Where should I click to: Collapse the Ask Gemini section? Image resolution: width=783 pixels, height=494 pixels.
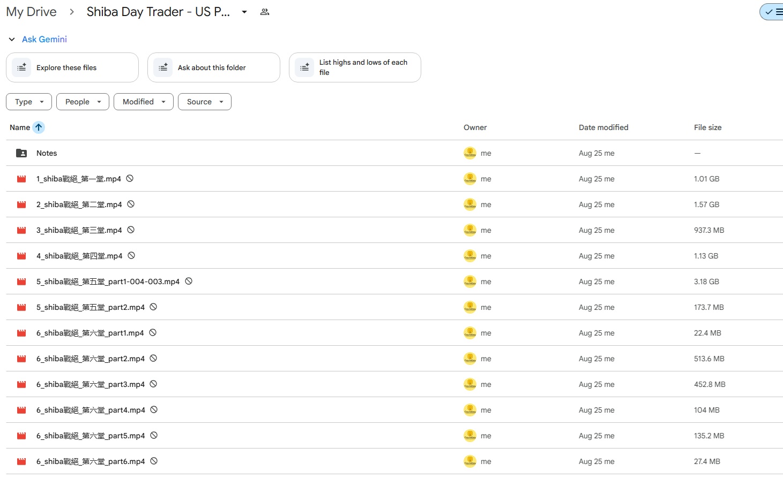(x=12, y=39)
